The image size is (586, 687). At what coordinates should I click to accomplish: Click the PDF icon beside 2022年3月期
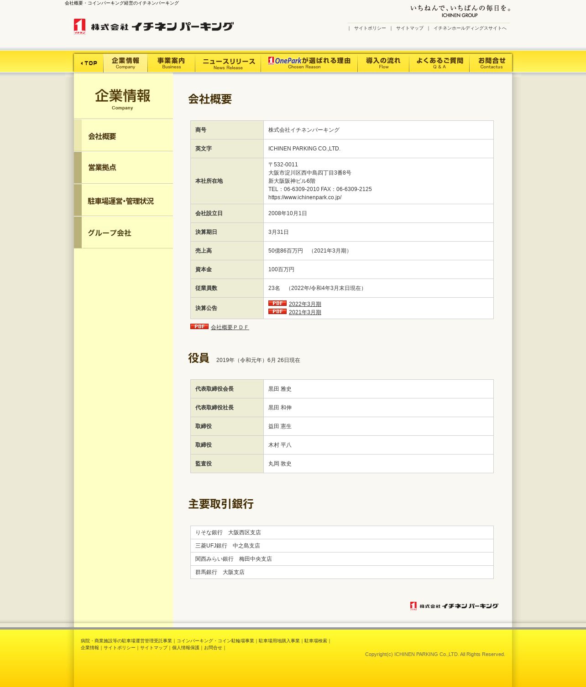(x=277, y=303)
